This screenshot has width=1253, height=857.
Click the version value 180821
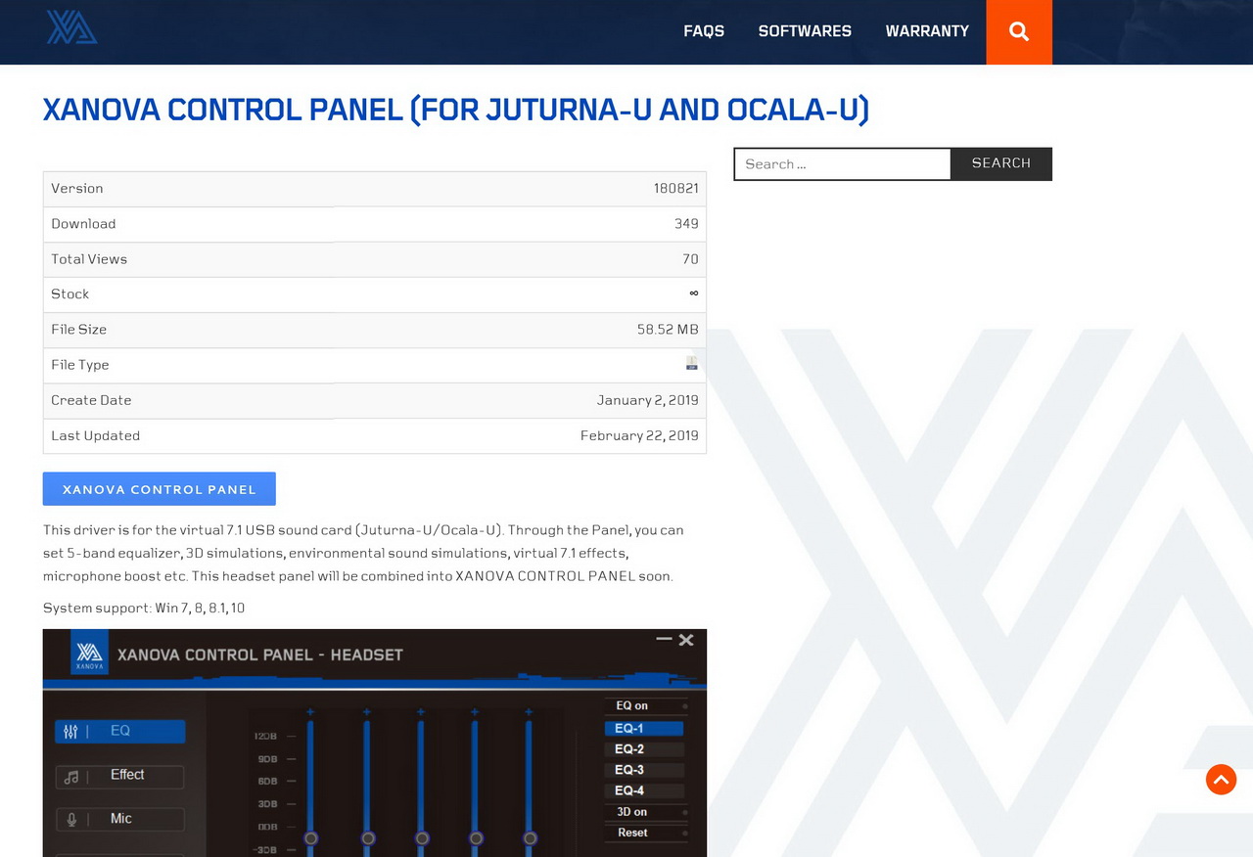tap(676, 188)
